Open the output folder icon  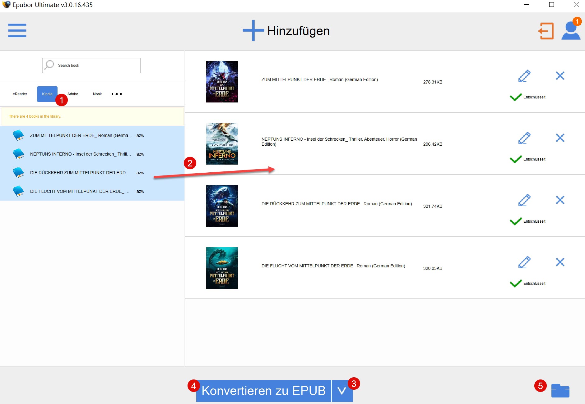(560, 391)
